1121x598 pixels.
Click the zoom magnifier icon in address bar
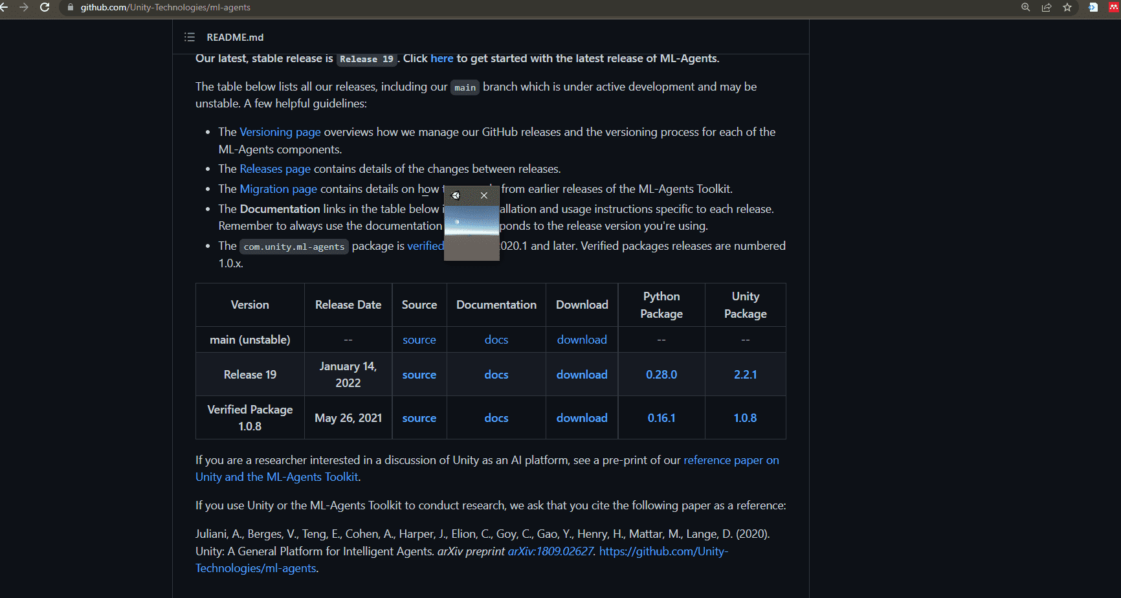(1026, 7)
